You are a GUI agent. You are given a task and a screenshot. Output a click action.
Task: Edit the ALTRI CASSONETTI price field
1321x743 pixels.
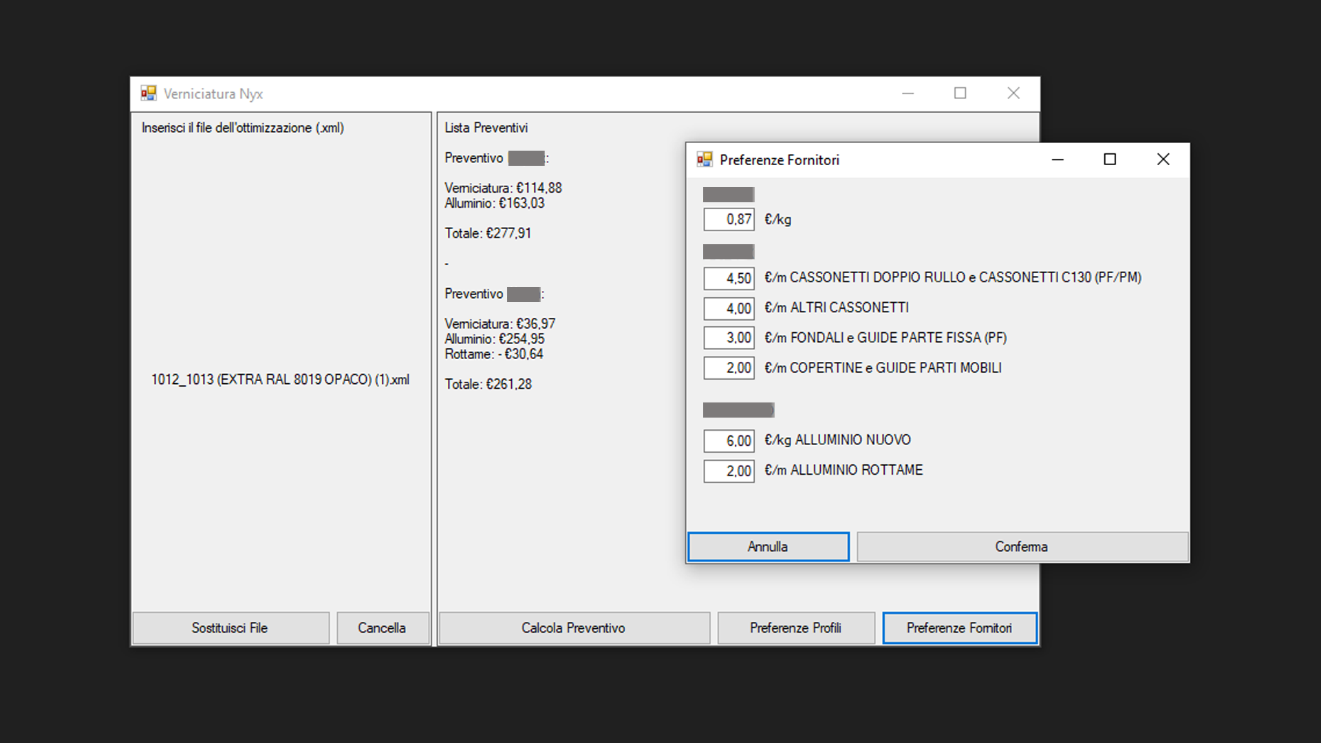tap(729, 309)
